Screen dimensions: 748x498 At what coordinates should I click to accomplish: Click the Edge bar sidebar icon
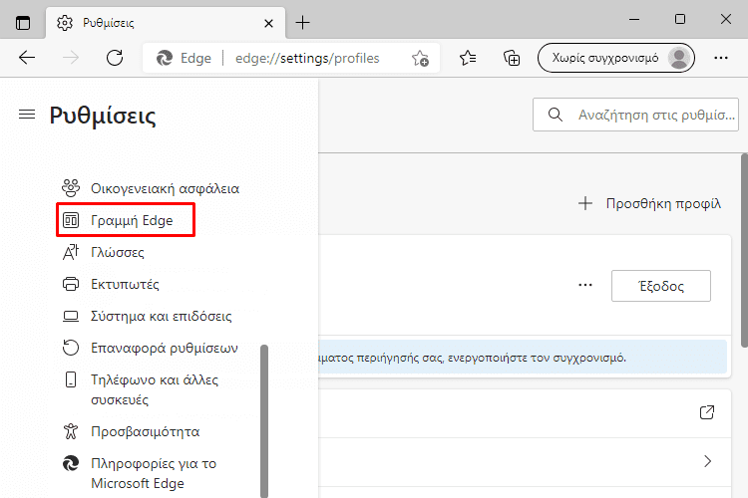click(71, 220)
